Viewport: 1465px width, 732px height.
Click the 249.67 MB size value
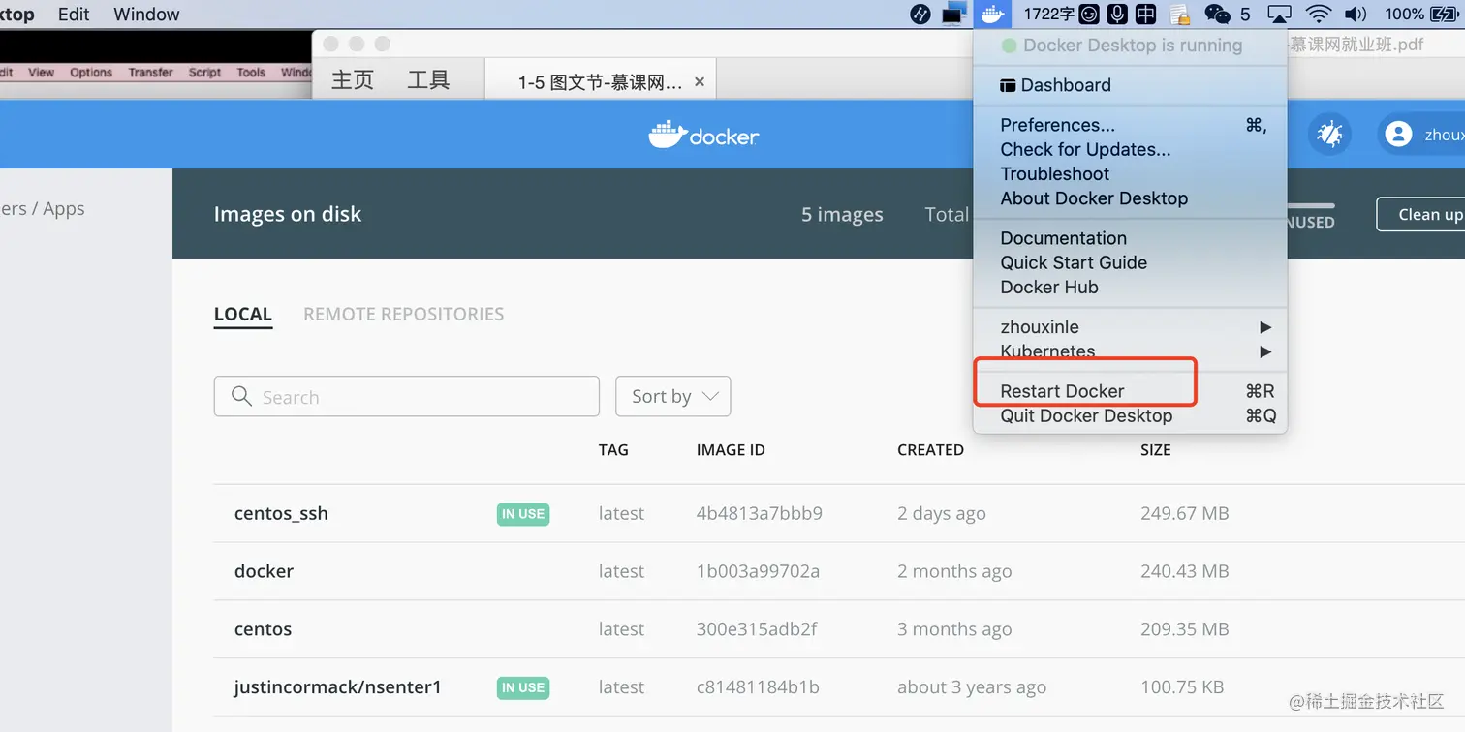point(1185,513)
